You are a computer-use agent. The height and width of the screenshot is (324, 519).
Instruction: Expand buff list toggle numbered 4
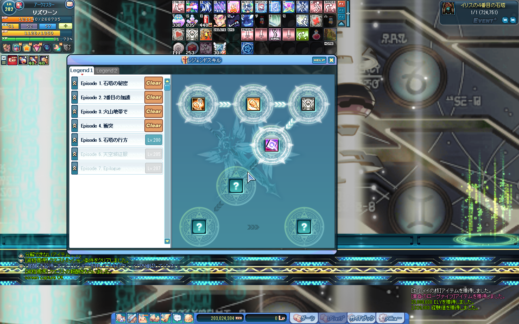point(4,60)
